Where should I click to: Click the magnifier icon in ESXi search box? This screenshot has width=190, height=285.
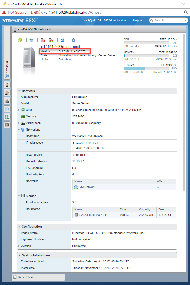[x=152, y=21]
